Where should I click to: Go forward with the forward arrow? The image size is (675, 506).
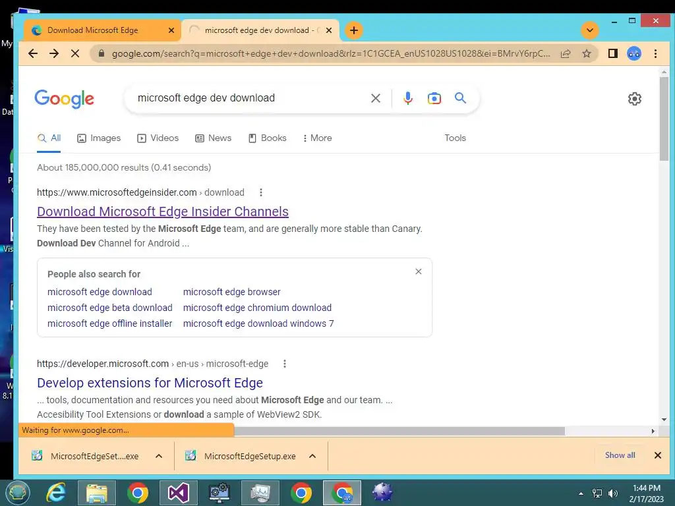point(54,53)
